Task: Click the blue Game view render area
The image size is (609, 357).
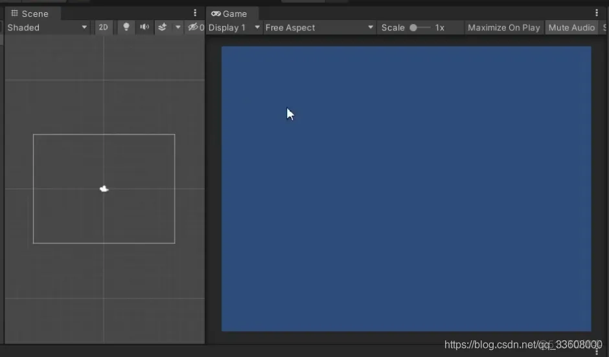Action: [x=406, y=189]
